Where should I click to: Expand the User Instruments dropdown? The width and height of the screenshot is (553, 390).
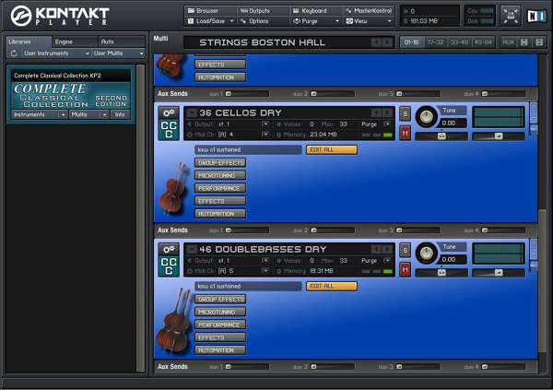click(x=56, y=53)
